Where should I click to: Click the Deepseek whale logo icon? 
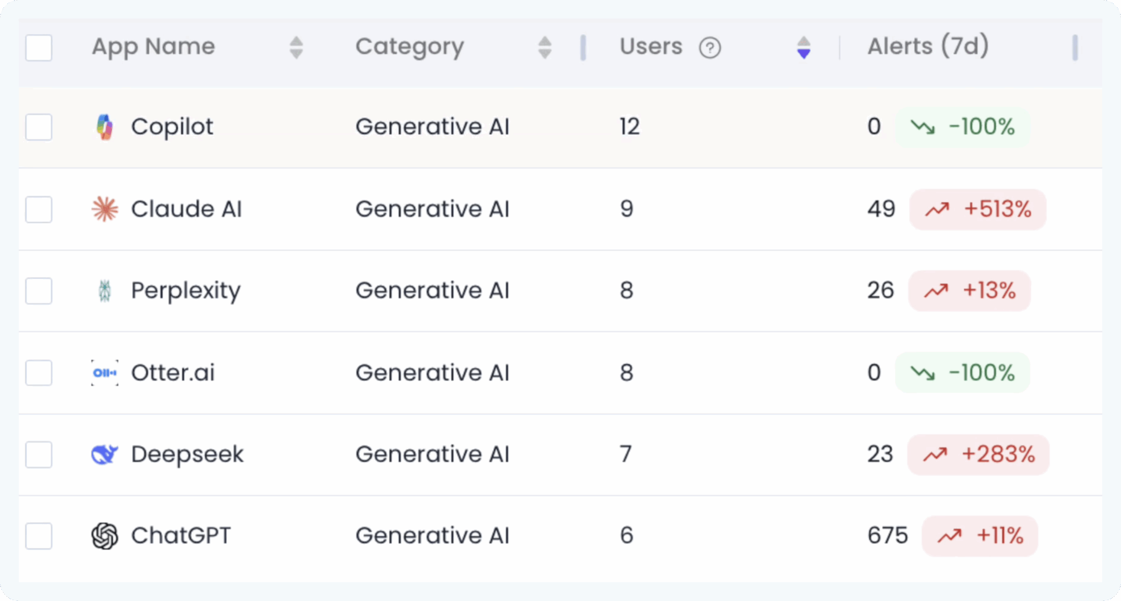tap(105, 454)
